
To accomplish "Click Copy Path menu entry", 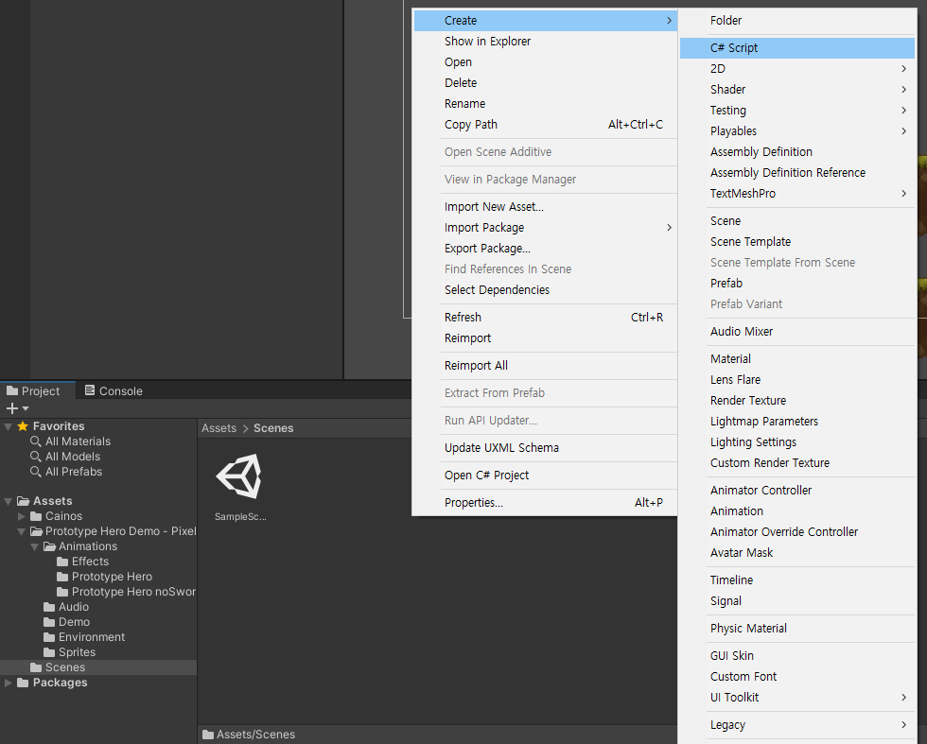I will tap(545, 125).
